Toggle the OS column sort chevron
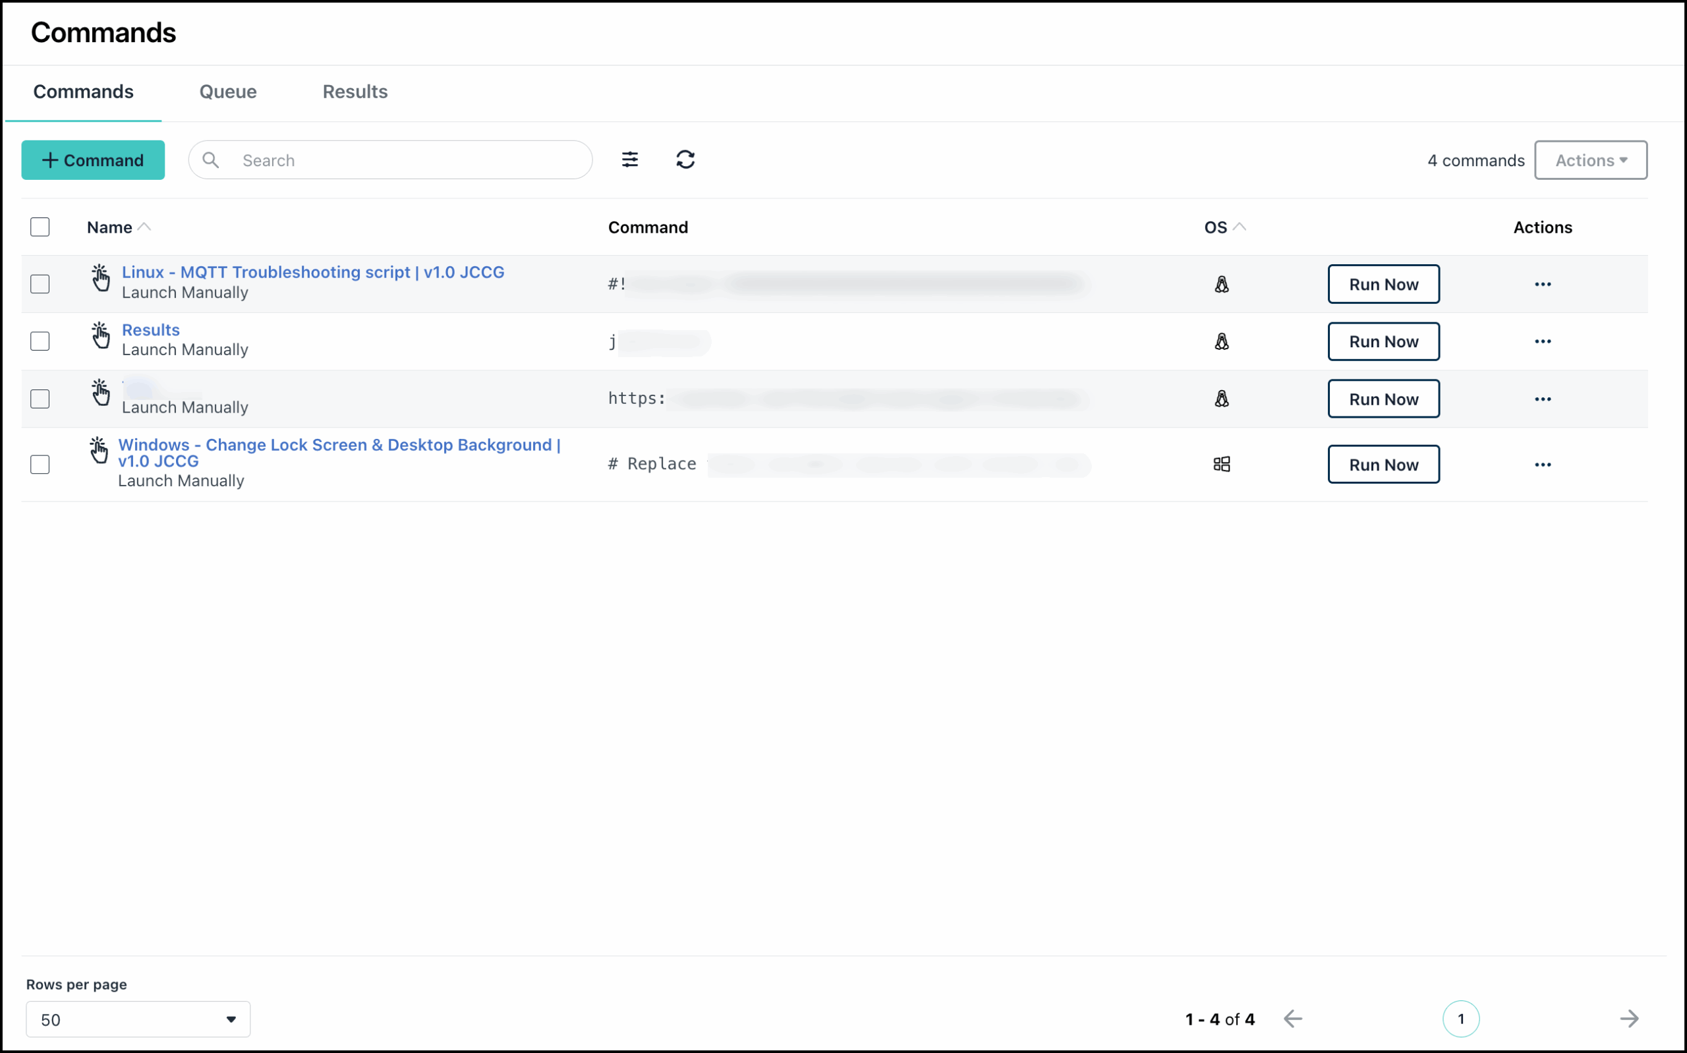The height and width of the screenshot is (1053, 1687). point(1240,225)
